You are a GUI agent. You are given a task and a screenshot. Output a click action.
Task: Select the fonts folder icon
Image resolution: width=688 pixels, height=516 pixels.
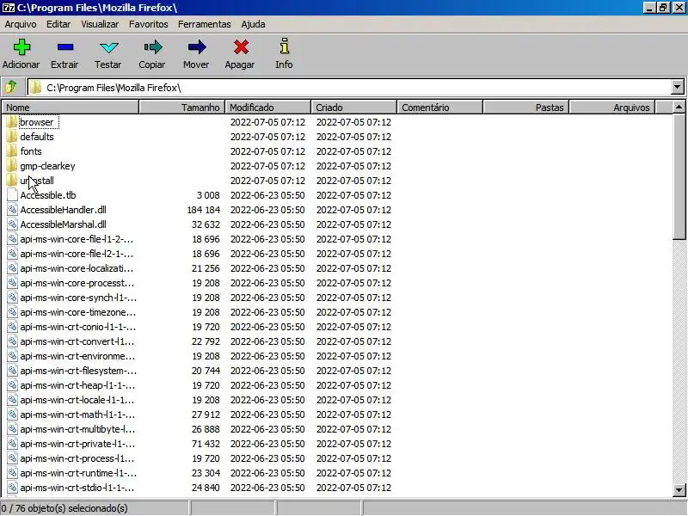(x=12, y=151)
